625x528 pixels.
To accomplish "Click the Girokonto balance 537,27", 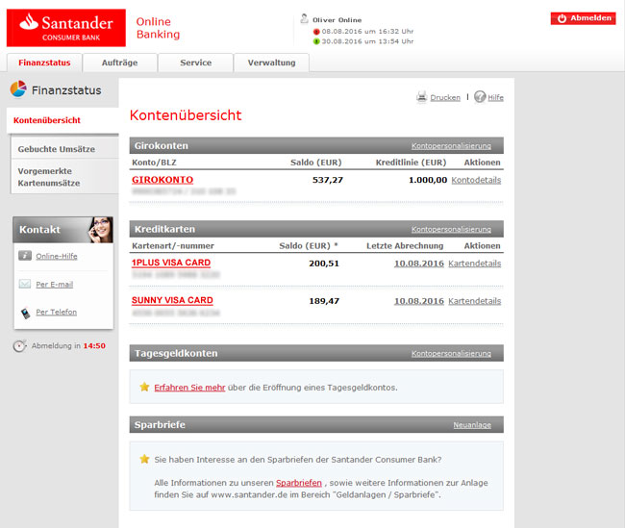I will pos(328,180).
